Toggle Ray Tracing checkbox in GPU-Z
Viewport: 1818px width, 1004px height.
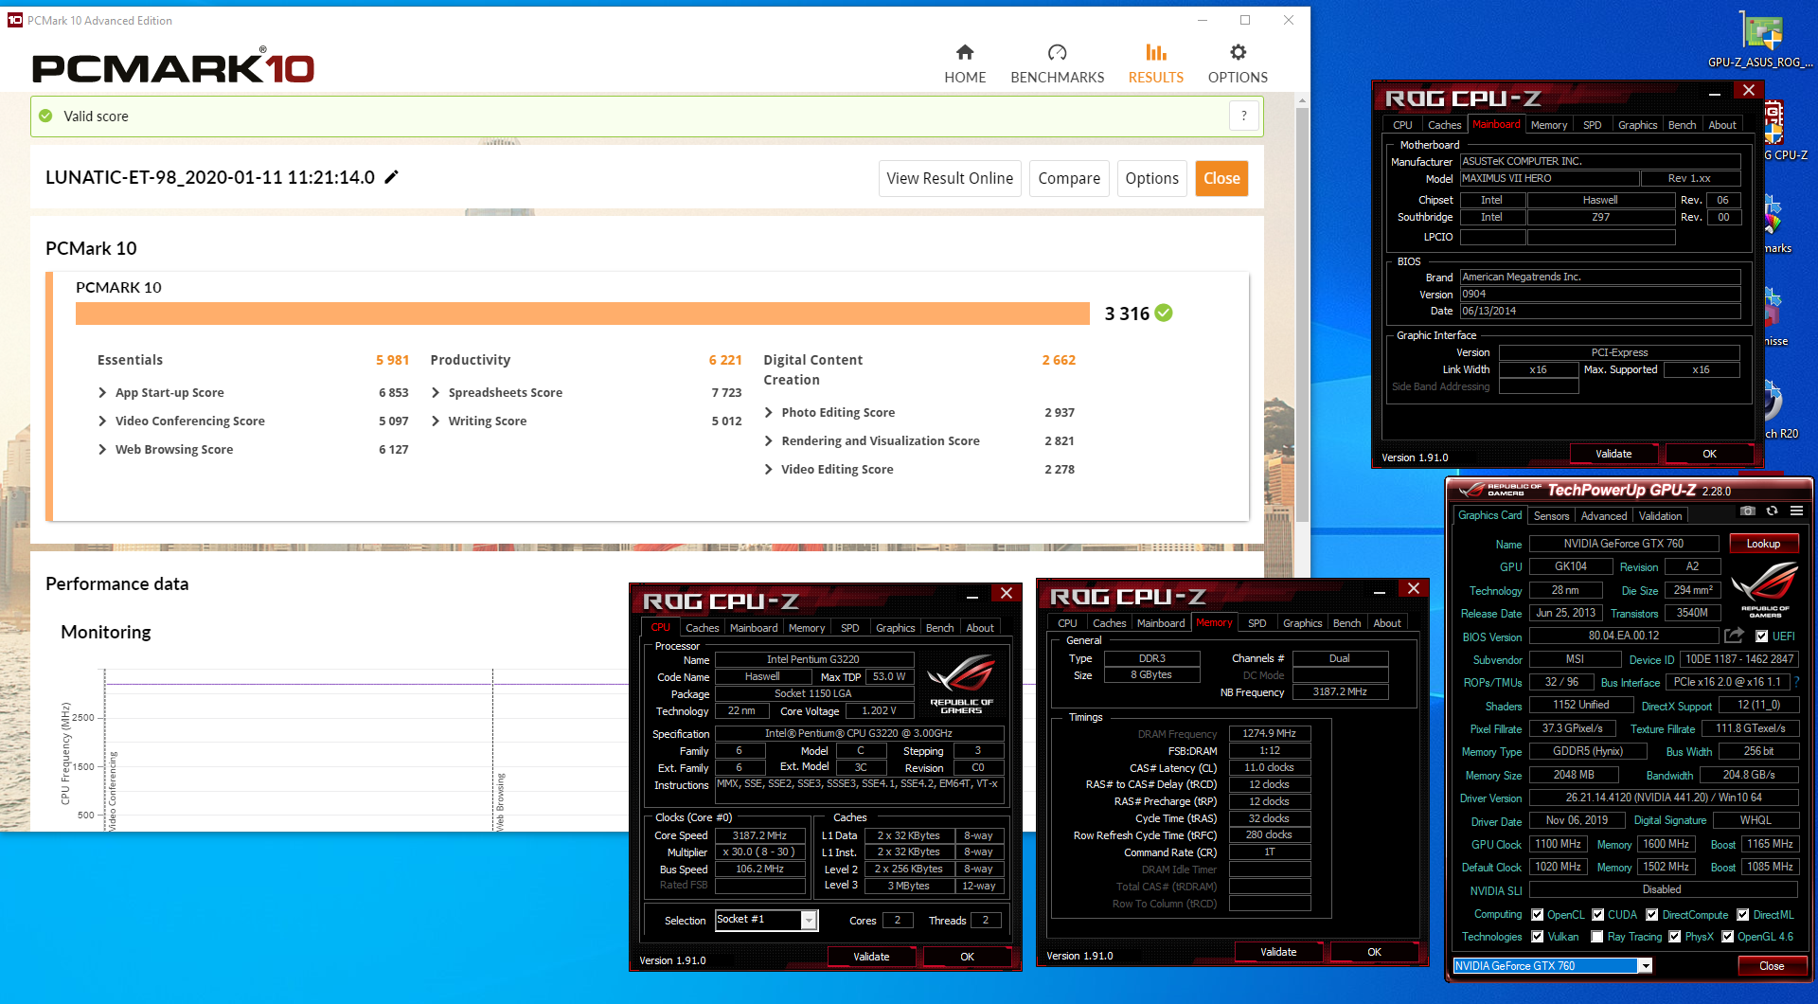[1597, 937]
